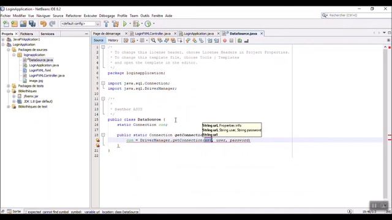Open the Debug Project dropdown arrow

[141, 24]
